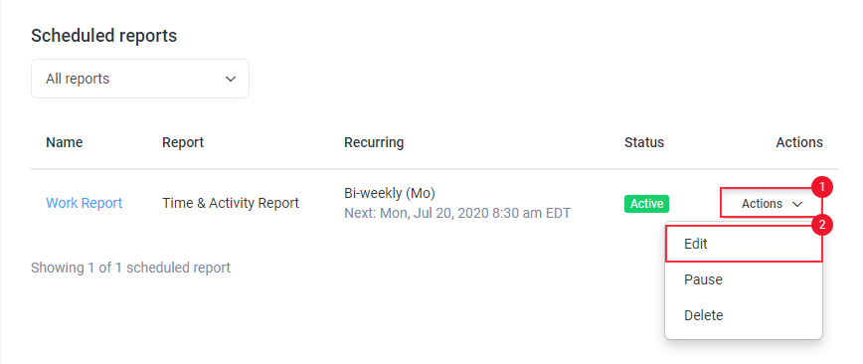Select Edit from the Actions menu
The width and height of the screenshot is (863, 364).
tap(744, 244)
